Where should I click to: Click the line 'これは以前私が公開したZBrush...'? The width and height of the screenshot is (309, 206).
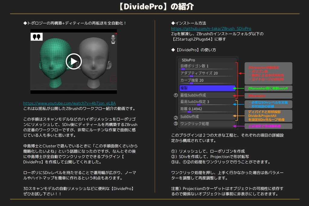tap(80, 108)
